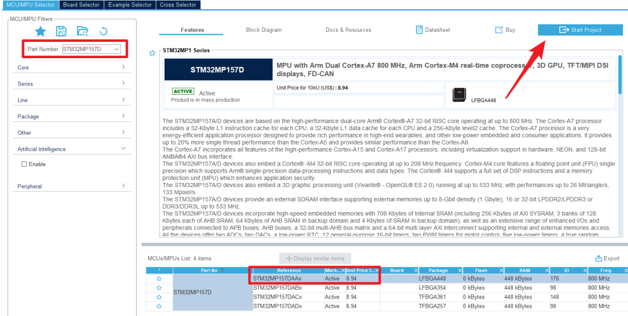Expand the Core filter section

(72, 67)
